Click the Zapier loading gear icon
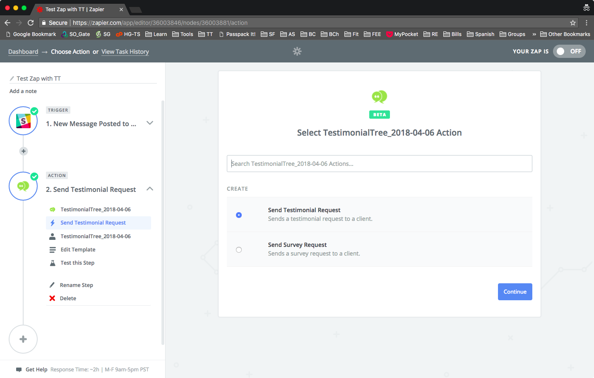594x378 pixels. point(297,51)
